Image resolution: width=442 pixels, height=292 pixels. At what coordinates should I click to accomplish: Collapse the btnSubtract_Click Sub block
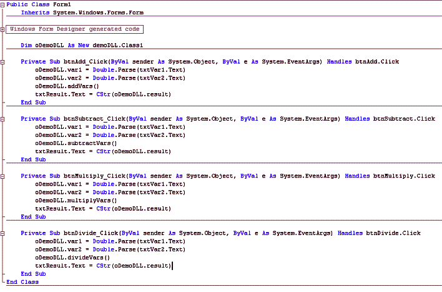point(2,119)
